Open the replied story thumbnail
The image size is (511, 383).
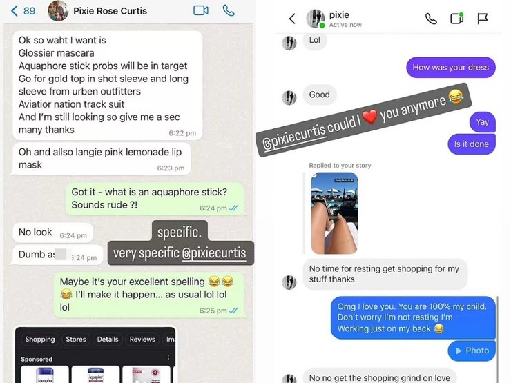(x=334, y=213)
